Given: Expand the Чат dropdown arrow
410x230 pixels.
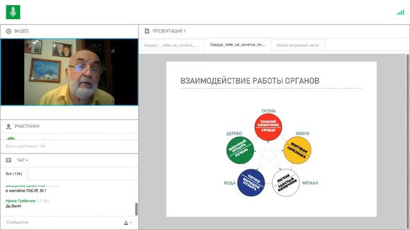Looking at the screenshot, I should coord(27,160).
